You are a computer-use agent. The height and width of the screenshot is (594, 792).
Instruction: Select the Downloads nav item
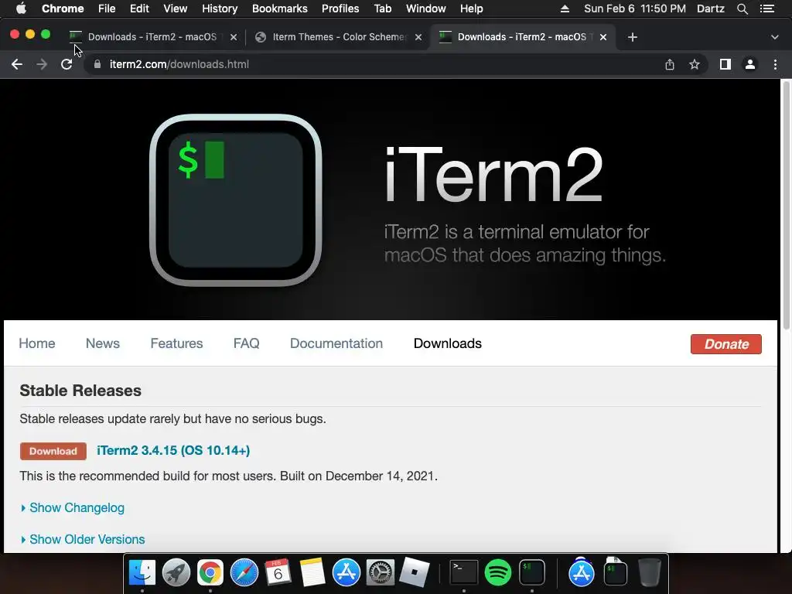(448, 343)
